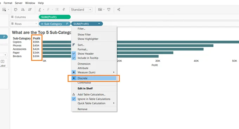Expand Quick Table Calculation submenu arrow

pos(114,103)
